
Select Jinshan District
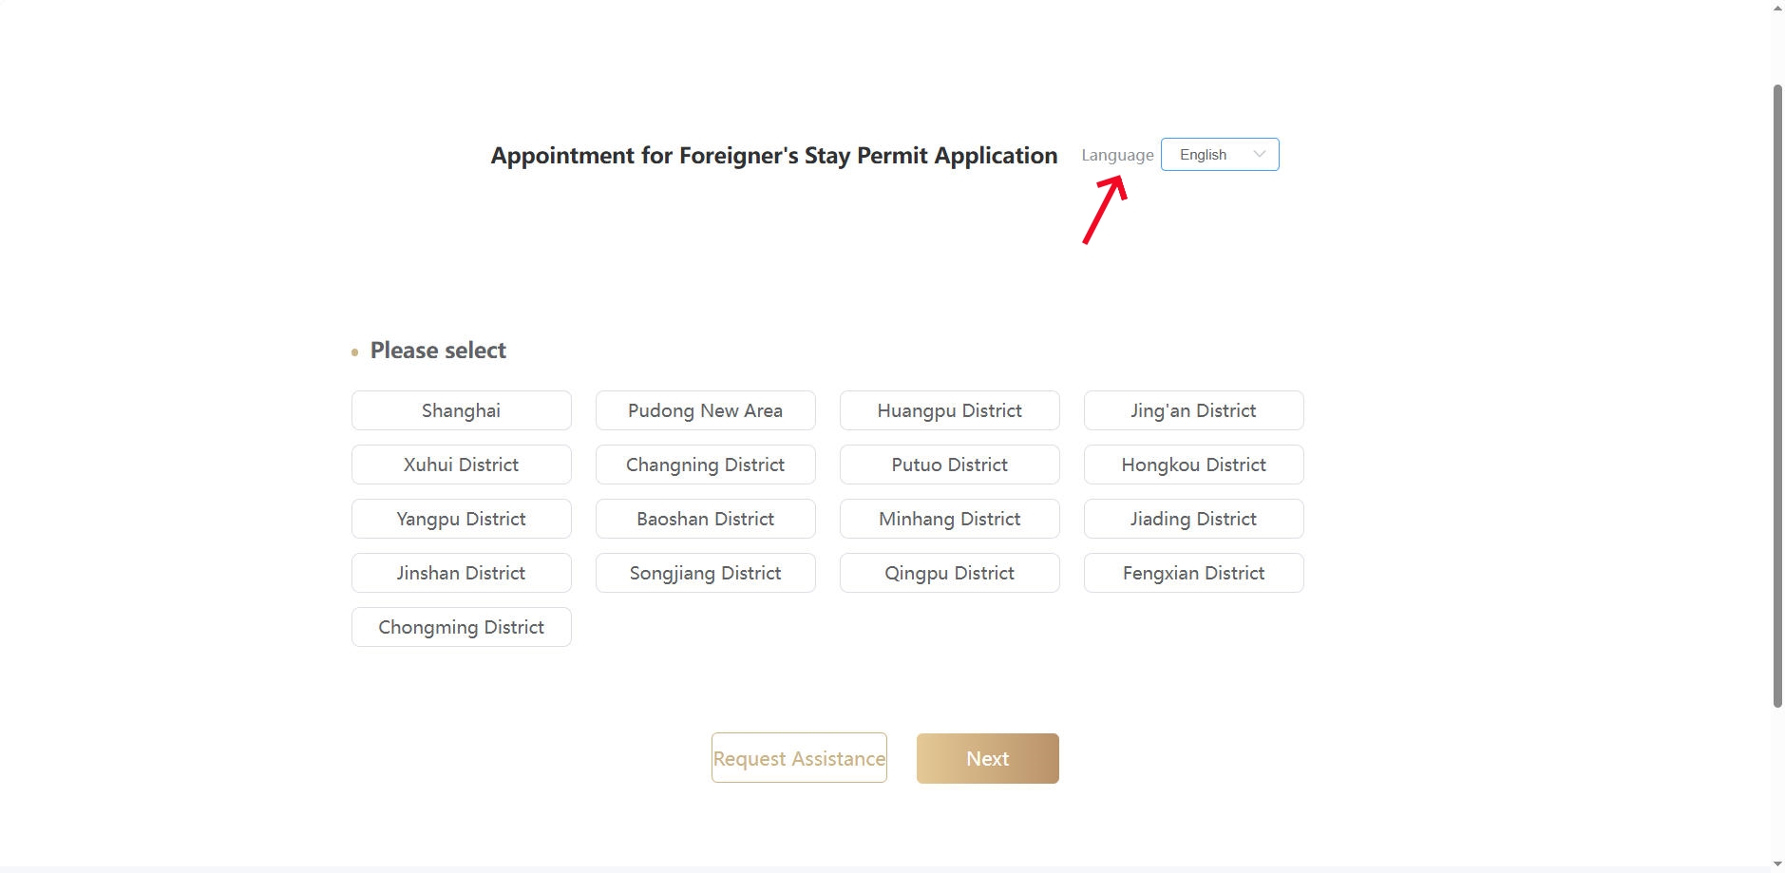[462, 573]
